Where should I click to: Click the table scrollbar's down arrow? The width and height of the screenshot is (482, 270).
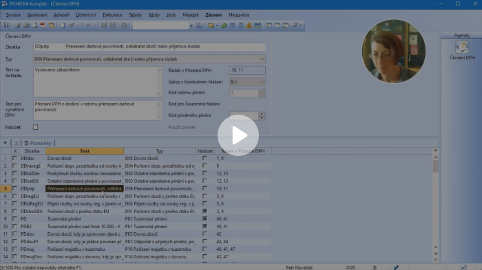tap(436, 247)
